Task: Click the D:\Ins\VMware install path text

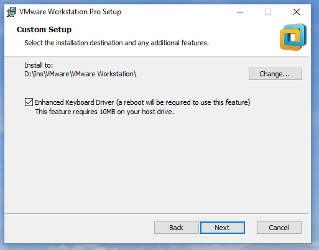Action: [80, 74]
